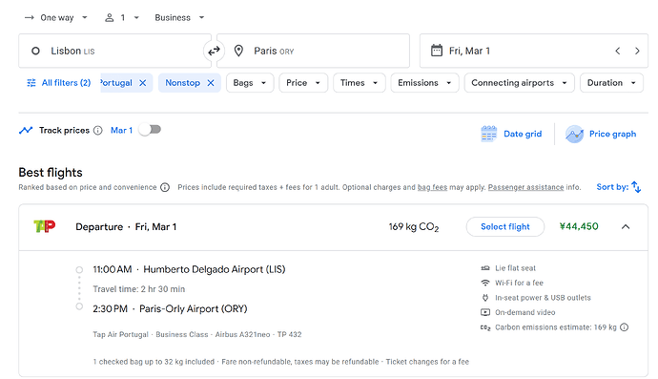Click Best flights heading

point(51,172)
